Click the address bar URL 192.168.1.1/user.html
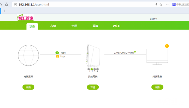This screenshot has width=189, height=108. 34,5
